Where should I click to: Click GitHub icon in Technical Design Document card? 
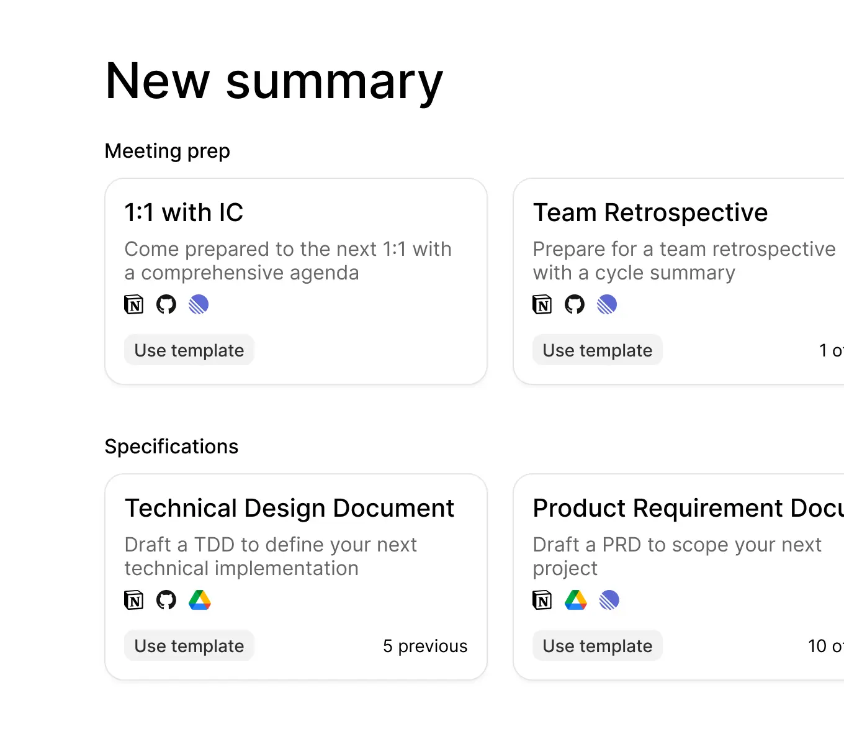pyautogui.click(x=166, y=600)
